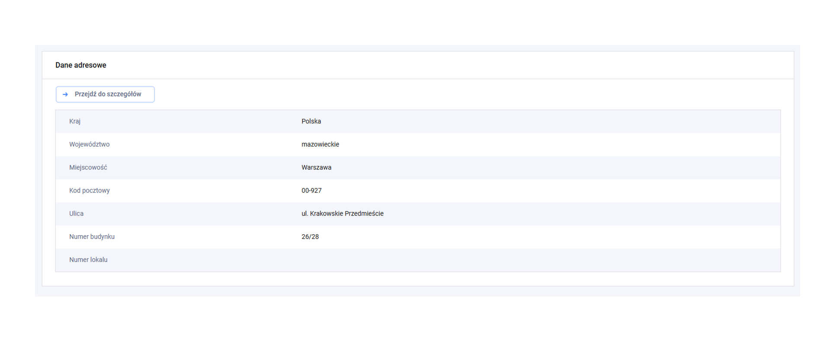Click the Województwo field label
Screen dimensions: 830x354
tap(89, 144)
